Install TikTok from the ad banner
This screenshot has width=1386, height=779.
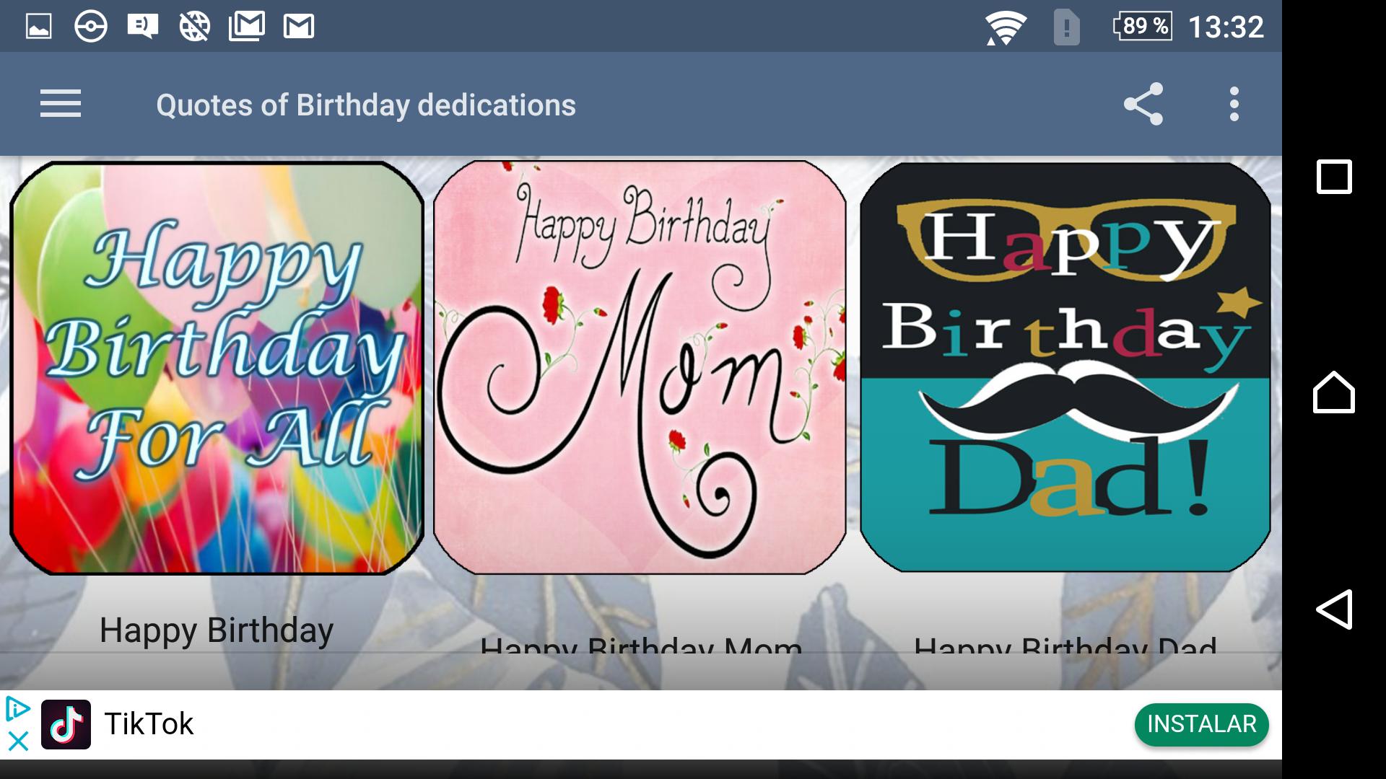click(x=1201, y=724)
